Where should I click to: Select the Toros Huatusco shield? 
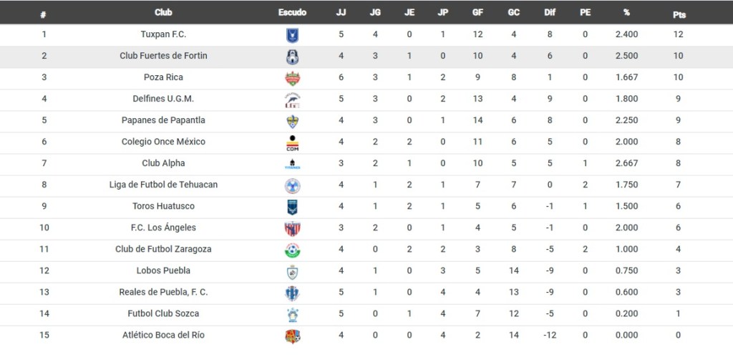[x=292, y=207]
